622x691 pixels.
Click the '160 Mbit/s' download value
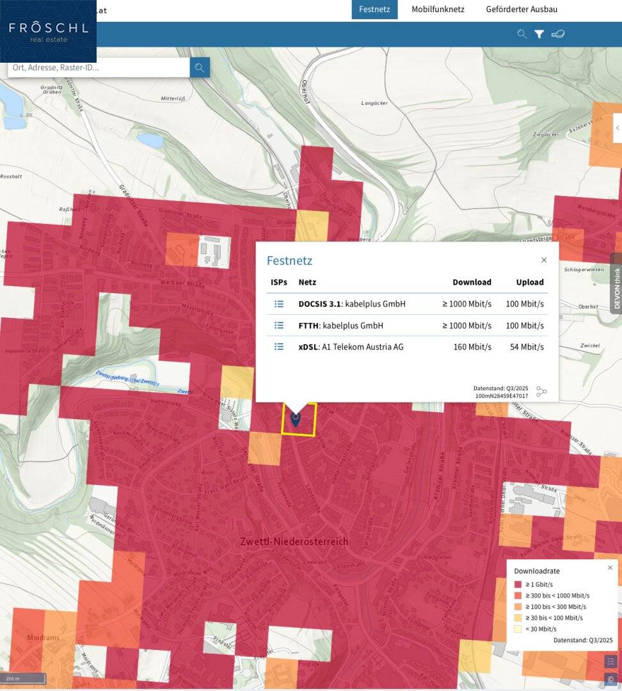click(x=472, y=347)
